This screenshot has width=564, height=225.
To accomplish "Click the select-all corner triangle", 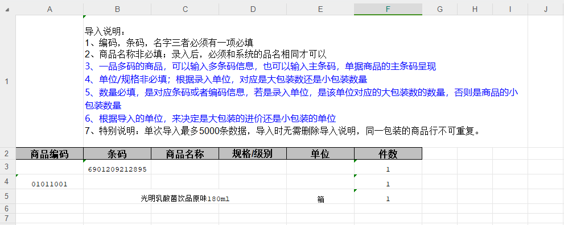I will tap(7, 9).
